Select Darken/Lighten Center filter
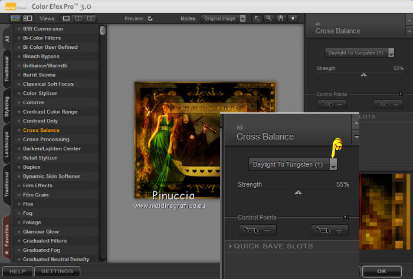Screen dimensions: 413x279 point(52,149)
